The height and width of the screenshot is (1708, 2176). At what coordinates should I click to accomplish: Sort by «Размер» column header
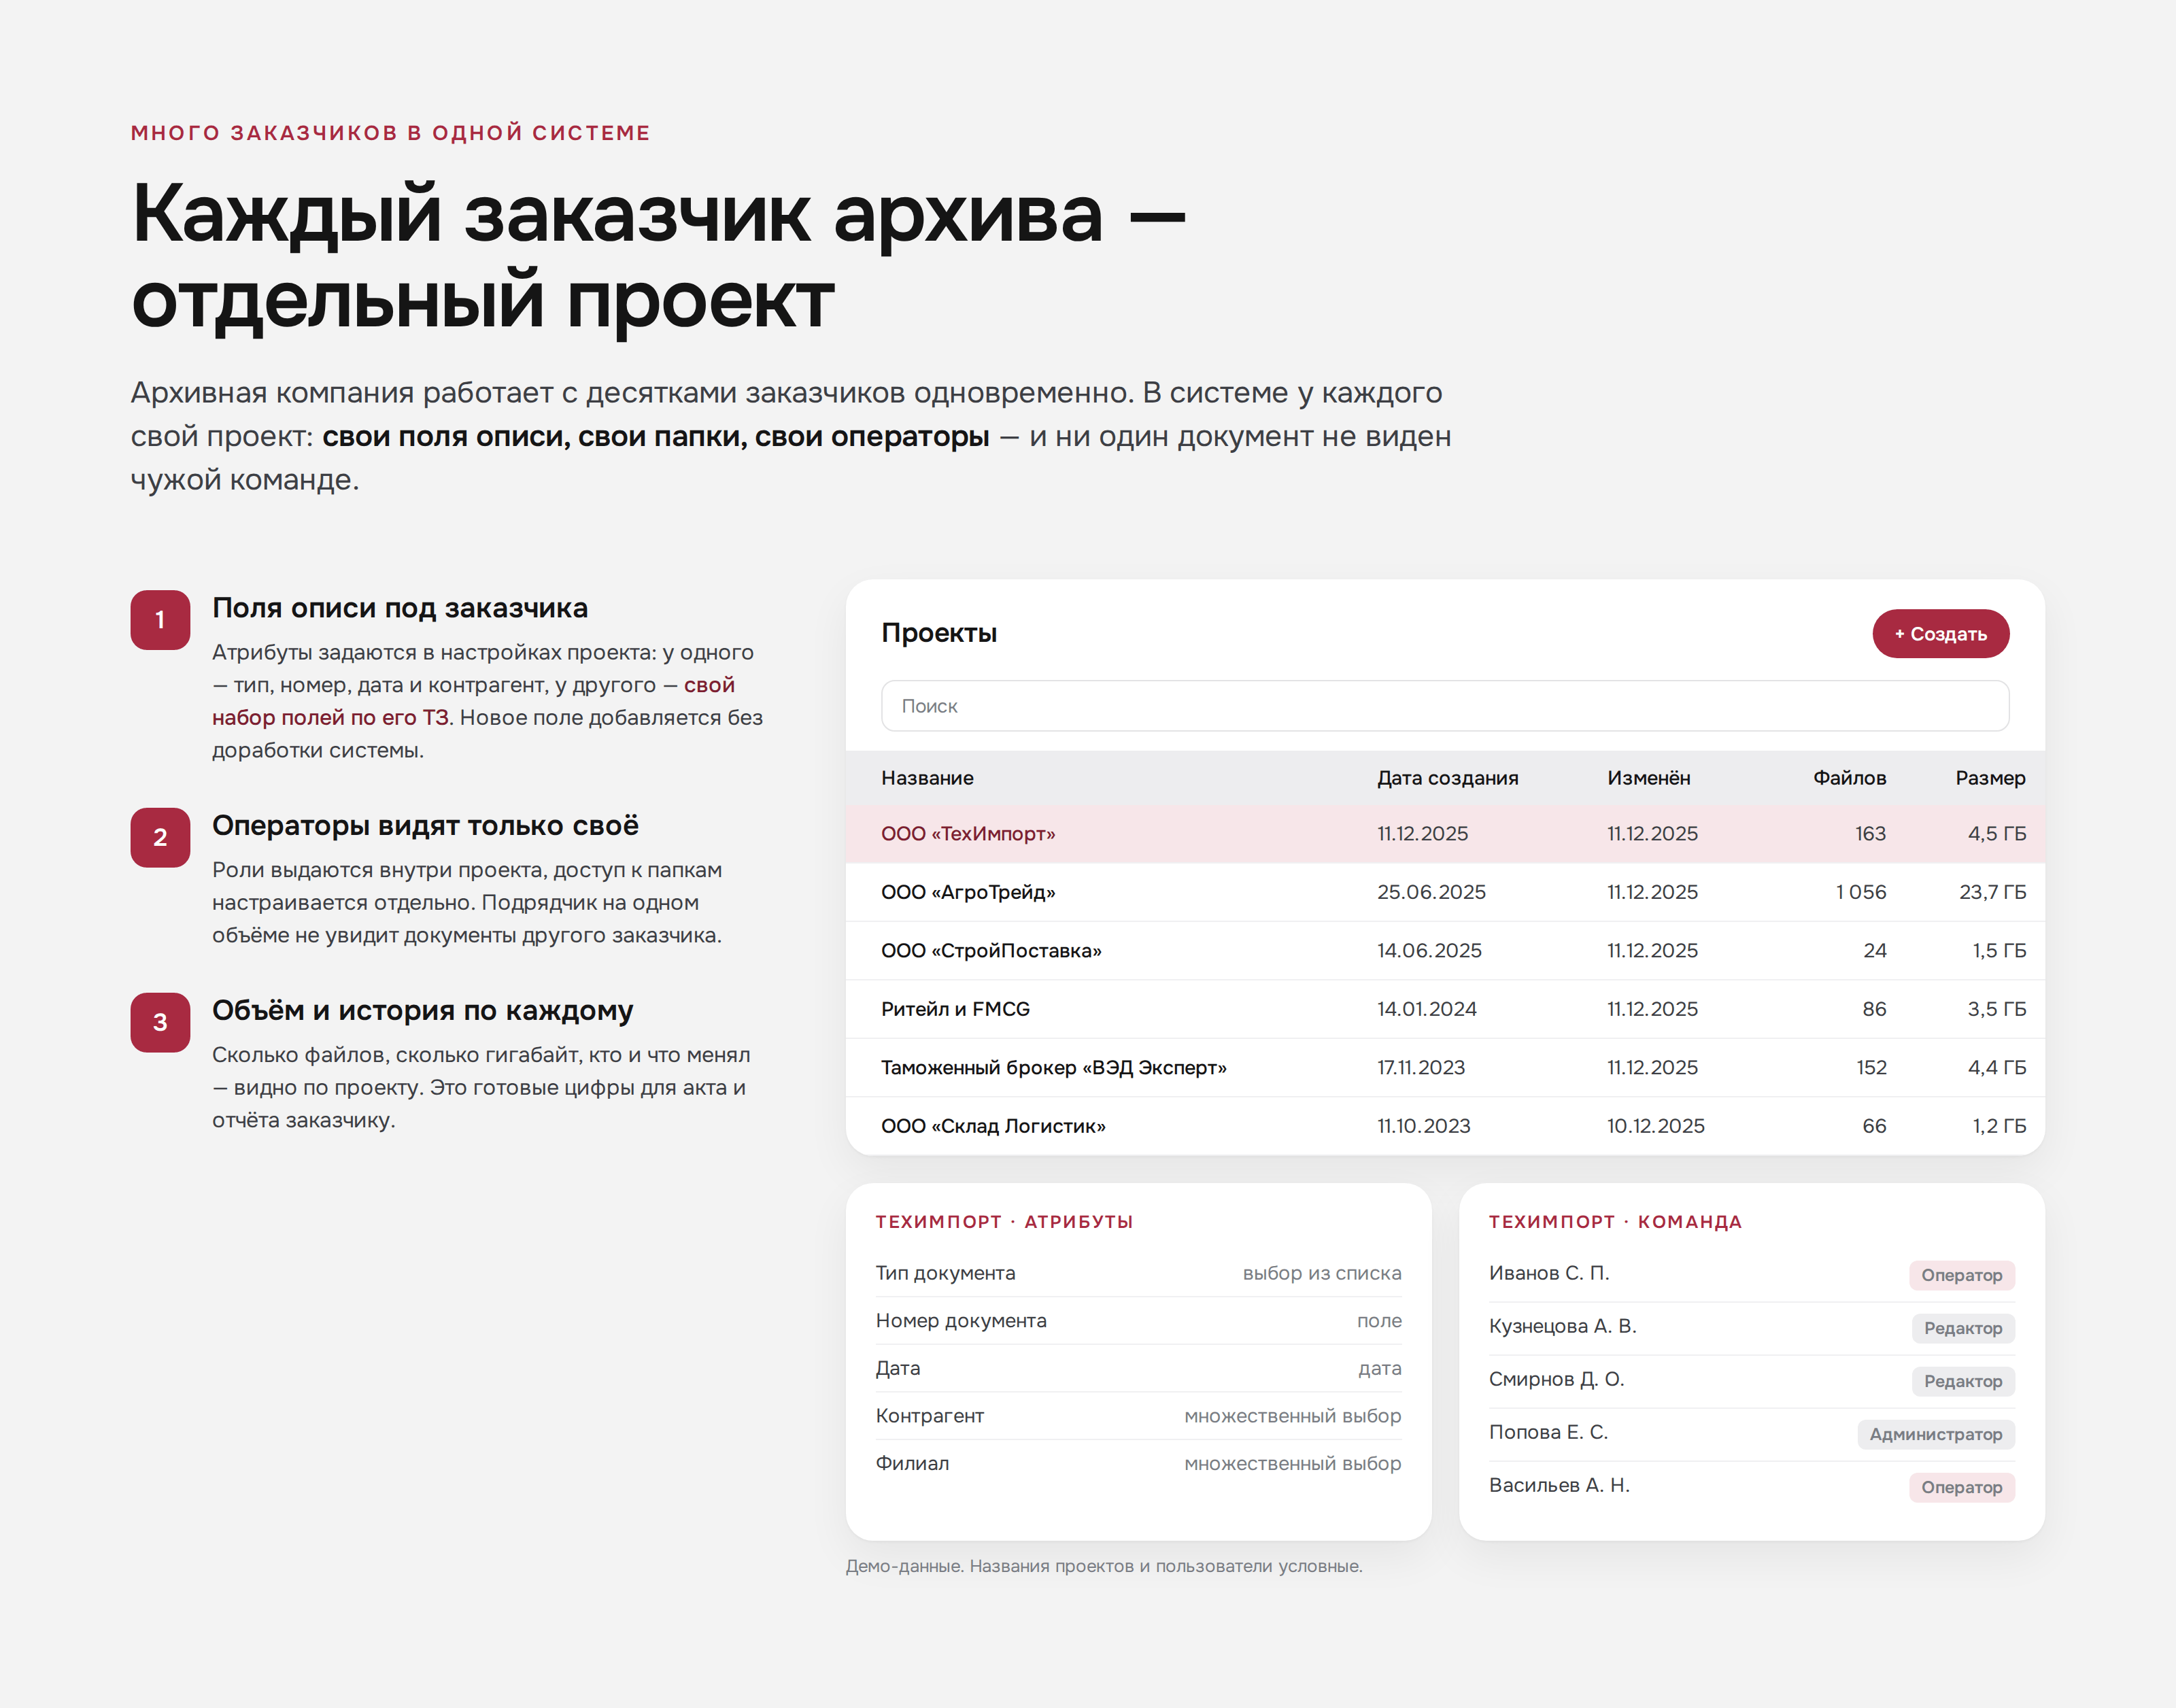1990,778
